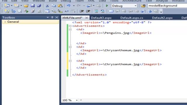
Task: Open a file with the folder icon
Action: tap(26, 6)
